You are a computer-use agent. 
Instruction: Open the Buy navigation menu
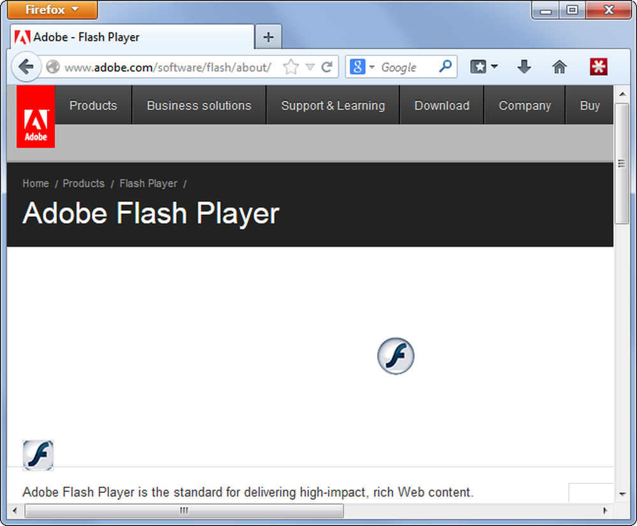tap(590, 105)
